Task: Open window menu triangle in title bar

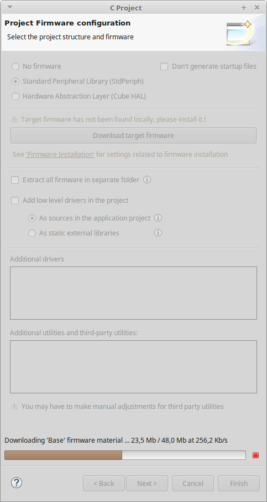Action: (x=10, y=7)
